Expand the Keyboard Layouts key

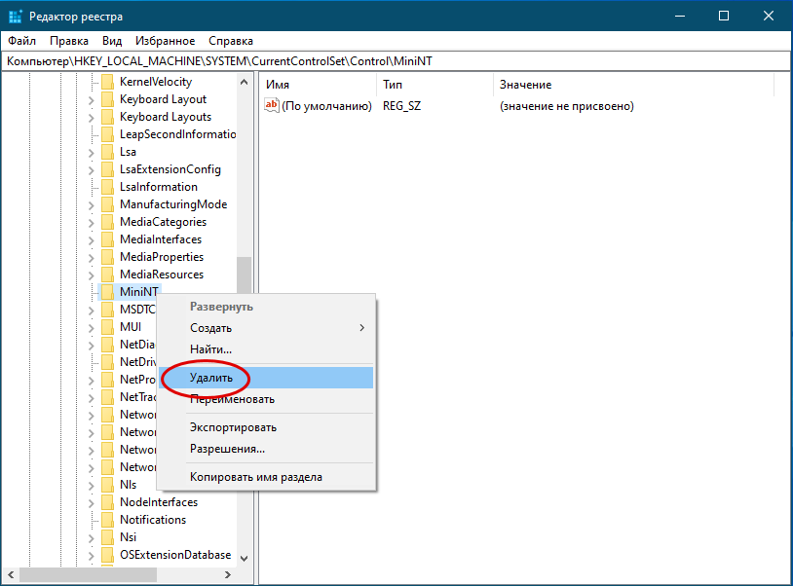91,118
